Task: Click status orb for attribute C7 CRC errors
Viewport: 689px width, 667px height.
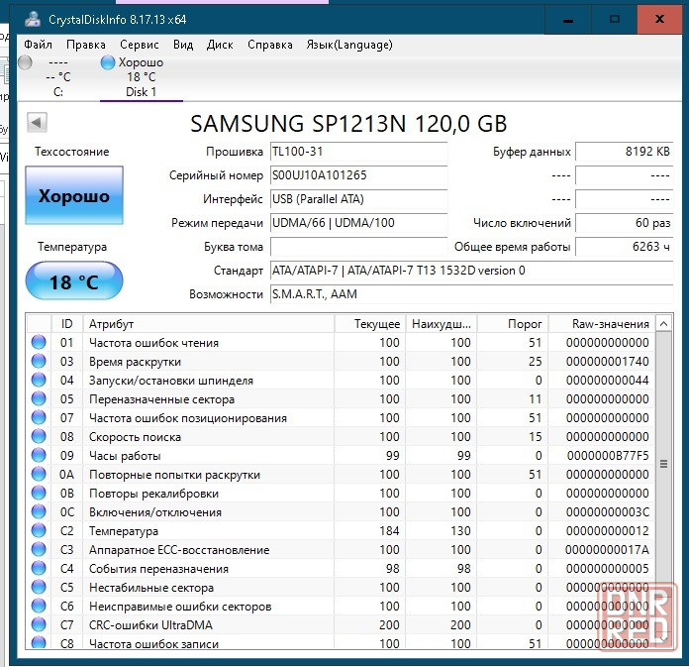Action: pos(39,624)
